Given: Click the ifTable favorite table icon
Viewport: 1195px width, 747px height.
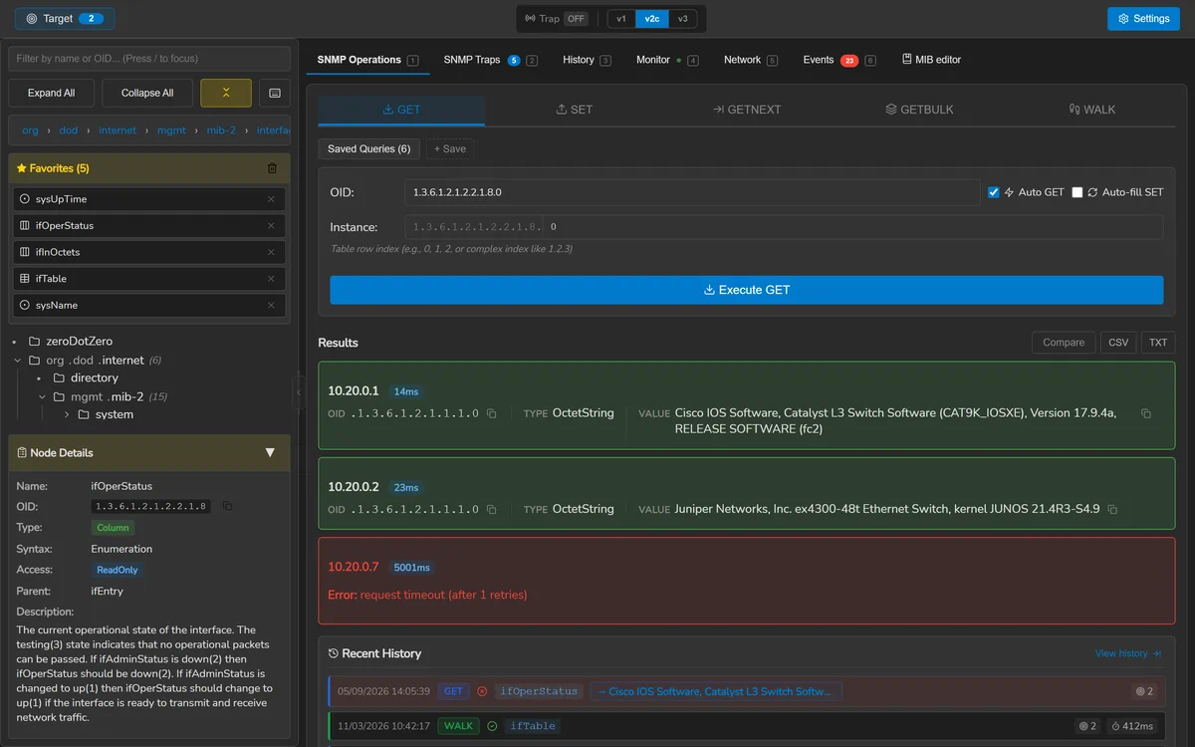Looking at the screenshot, I should [x=25, y=279].
